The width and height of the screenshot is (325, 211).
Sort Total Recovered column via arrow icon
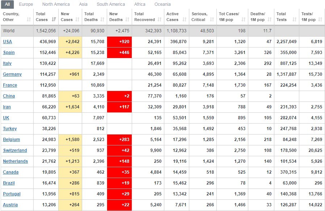coord(159,20)
